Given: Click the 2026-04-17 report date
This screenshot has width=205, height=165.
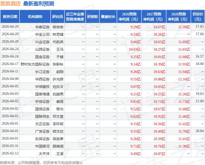Looking at the screenshot, I should point(10,64).
